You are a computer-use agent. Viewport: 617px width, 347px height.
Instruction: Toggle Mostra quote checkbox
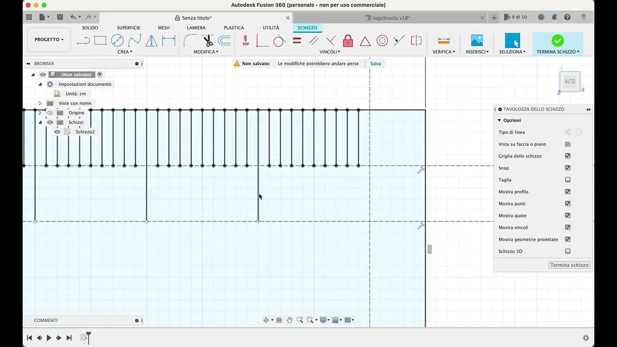point(568,215)
